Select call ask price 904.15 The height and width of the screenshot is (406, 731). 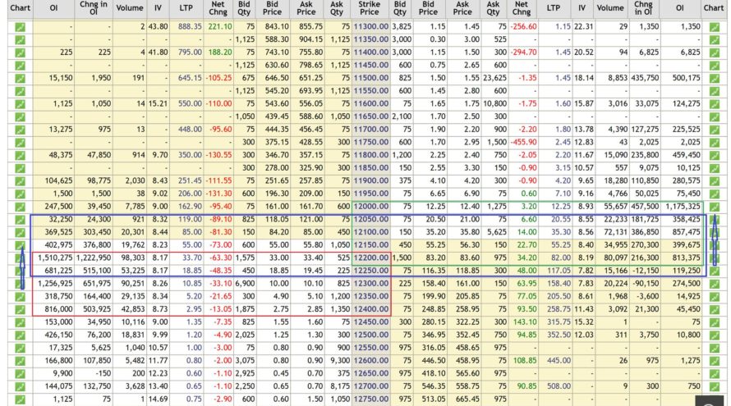pyautogui.click(x=310, y=39)
